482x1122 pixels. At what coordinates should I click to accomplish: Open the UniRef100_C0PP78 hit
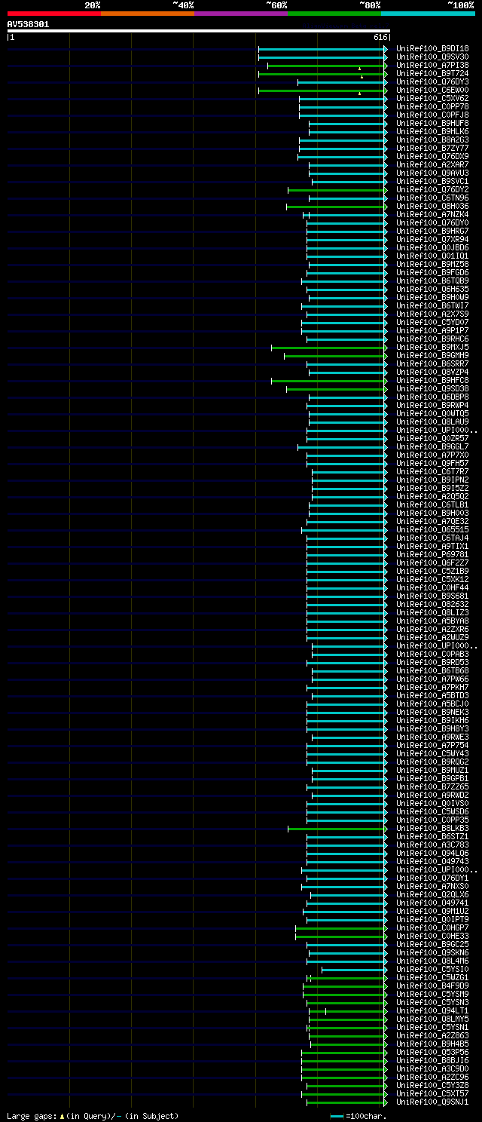(x=432, y=106)
